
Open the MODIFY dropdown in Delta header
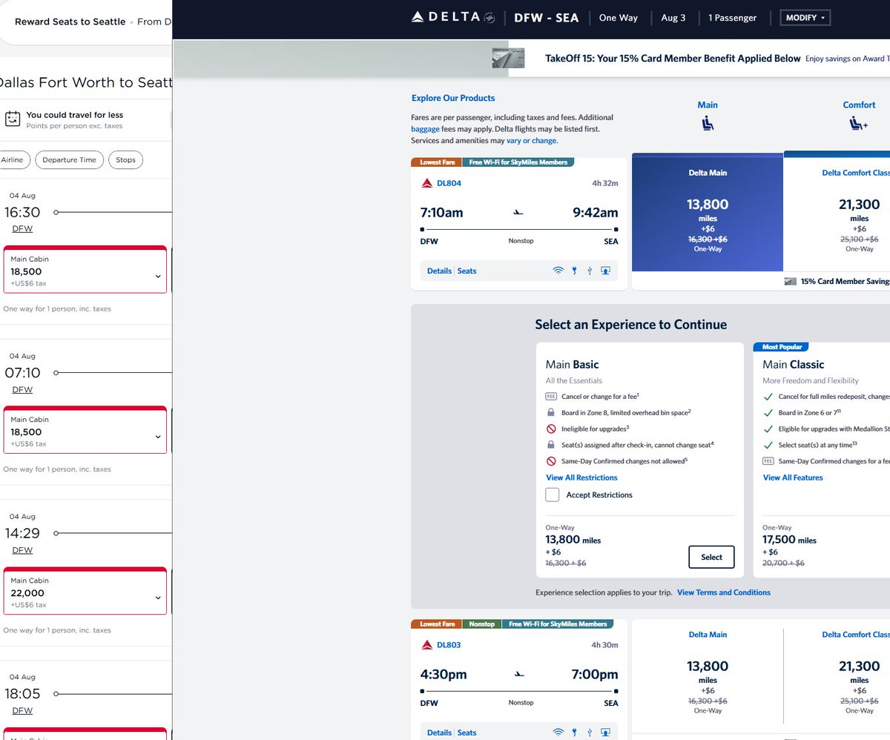[x=805, y=18]
